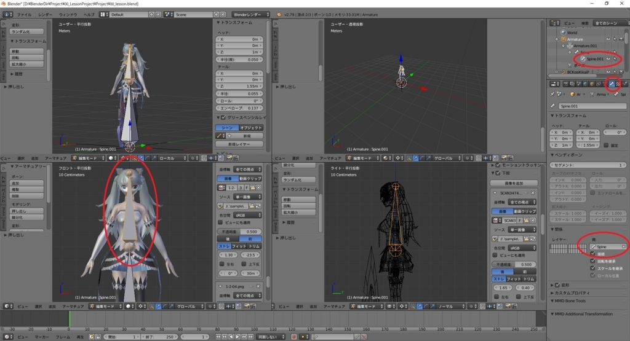Toggle visibility of Spine.001 in outliner
630x341 pixels.
coord(608,58)
